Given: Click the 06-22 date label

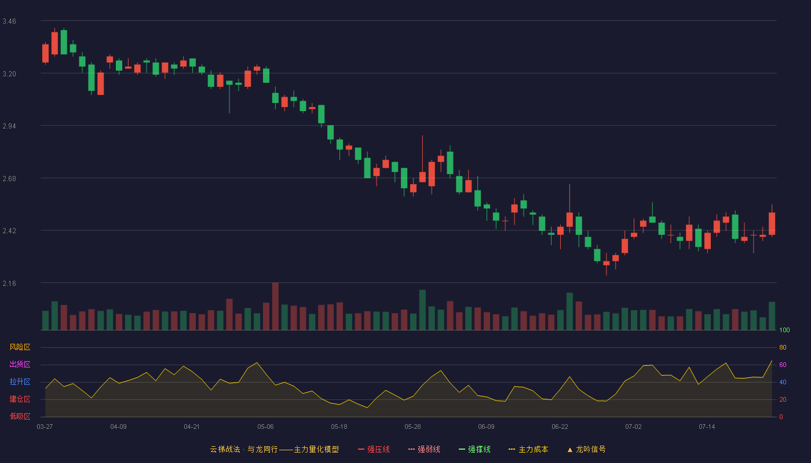Looking at the screenshot, I should click(560, 427).
